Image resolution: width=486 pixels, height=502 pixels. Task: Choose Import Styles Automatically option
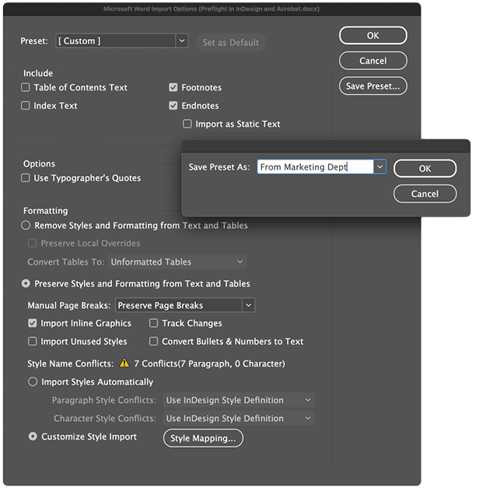(x=33, y=382)
